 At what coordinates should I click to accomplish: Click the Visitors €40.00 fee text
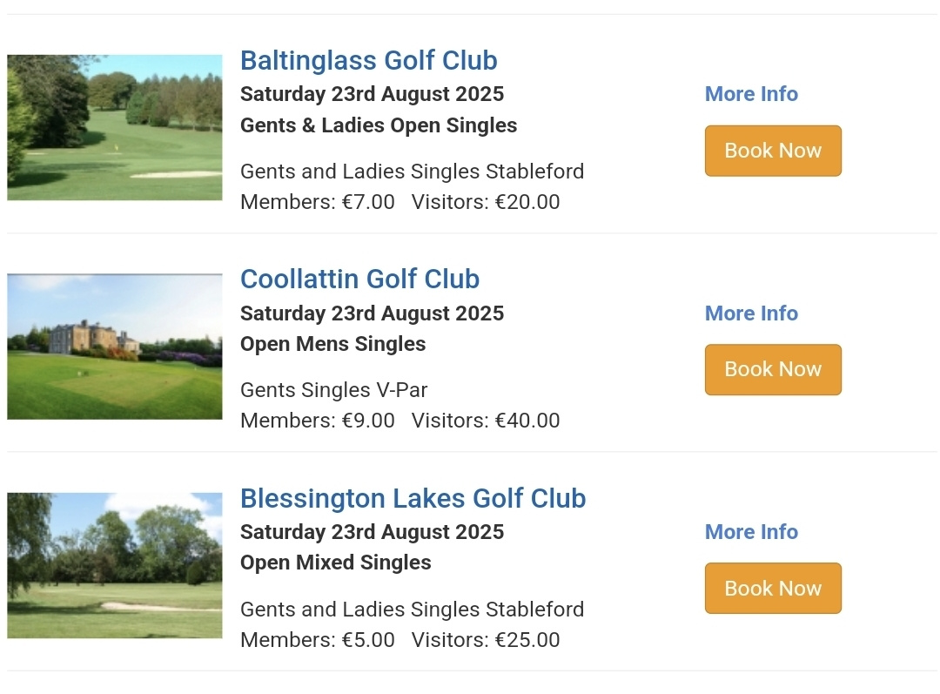pos(486,421)
